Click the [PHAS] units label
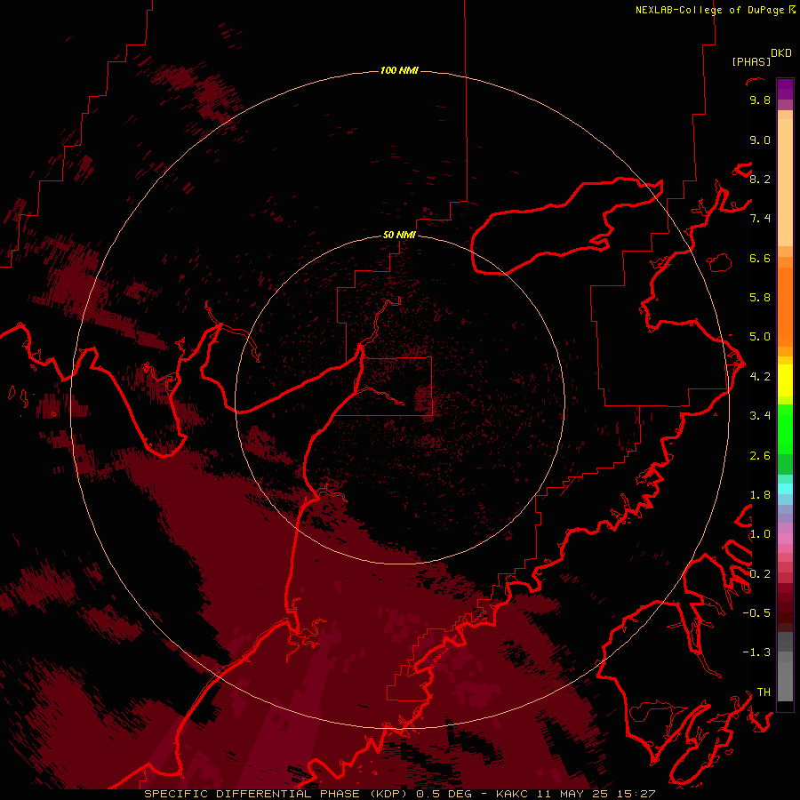Image resolution: width=800 pixels, height=800 pixels. [x=751, y=61]
